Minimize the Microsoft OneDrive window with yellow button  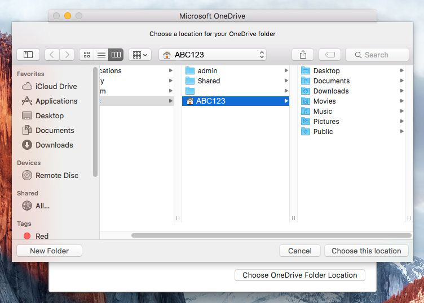68,16
